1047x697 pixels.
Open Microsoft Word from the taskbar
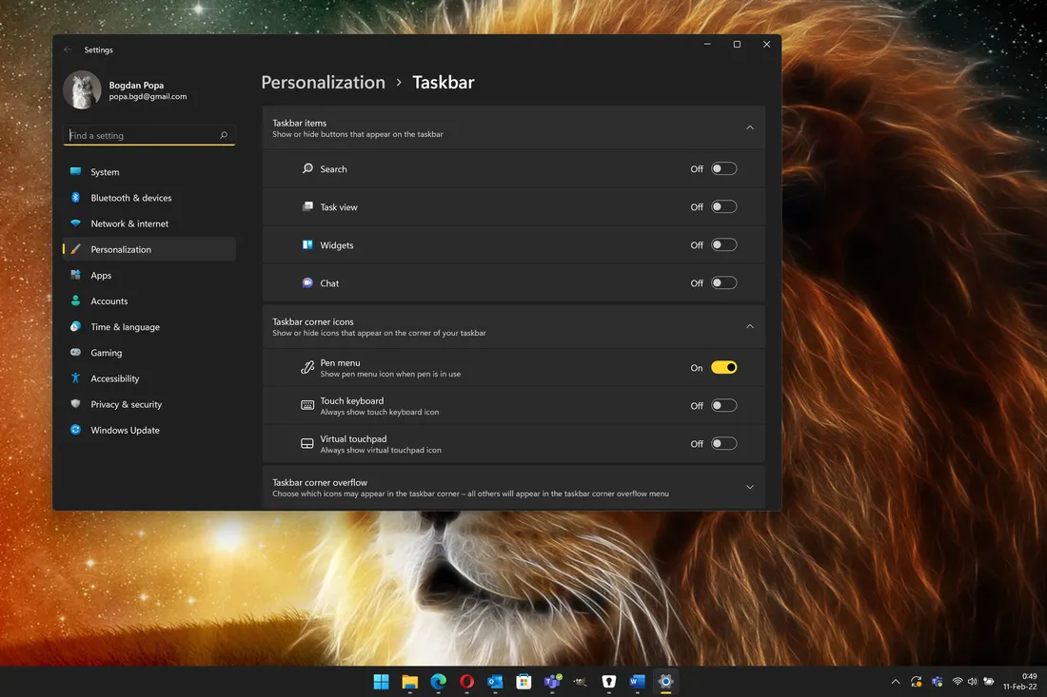pyautogui.click(x=637, y=681)
